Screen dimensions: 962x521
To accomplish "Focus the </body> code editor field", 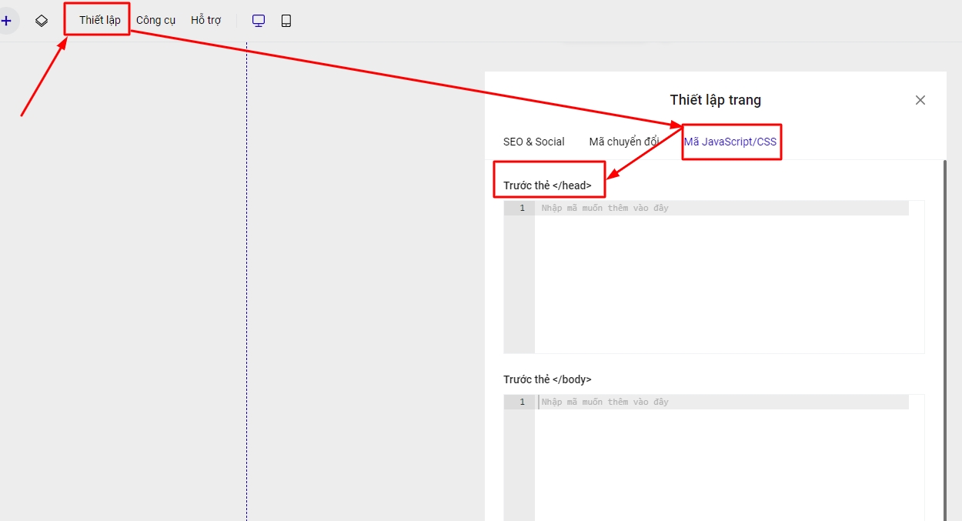I will tap(723, 462).
